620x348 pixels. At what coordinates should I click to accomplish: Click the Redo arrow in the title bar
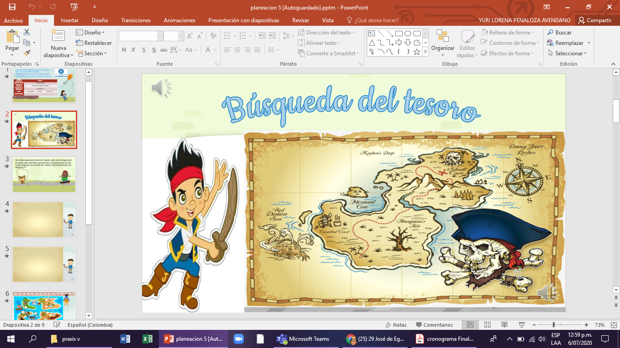[54, 7]
